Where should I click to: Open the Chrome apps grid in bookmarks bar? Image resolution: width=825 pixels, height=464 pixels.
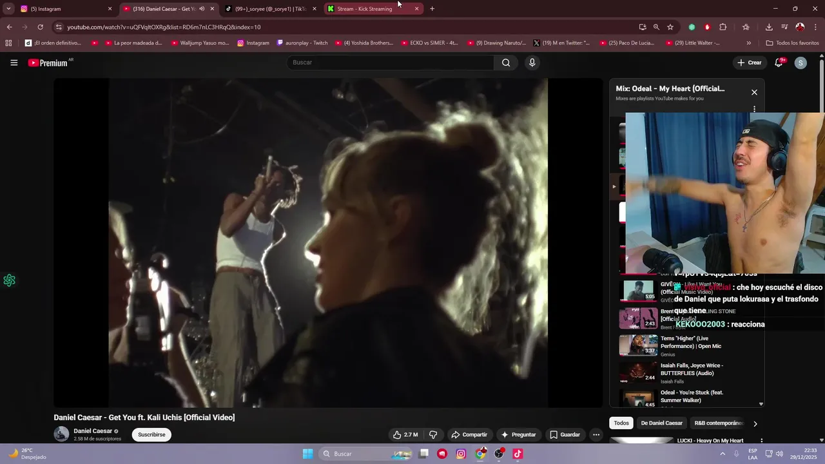[x=8, y=43]
